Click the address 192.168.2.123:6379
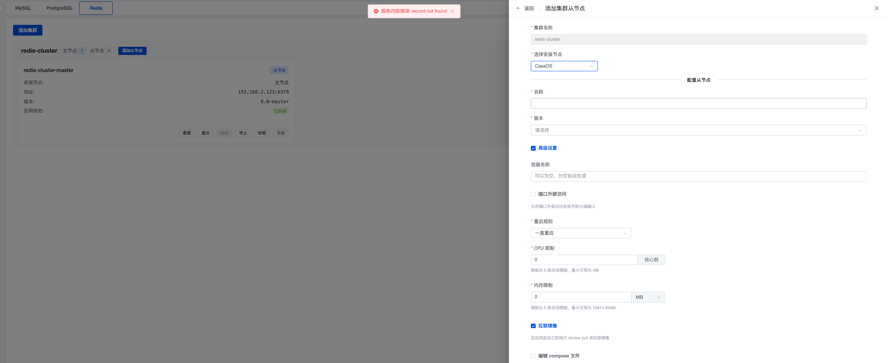 pos(263,92)
